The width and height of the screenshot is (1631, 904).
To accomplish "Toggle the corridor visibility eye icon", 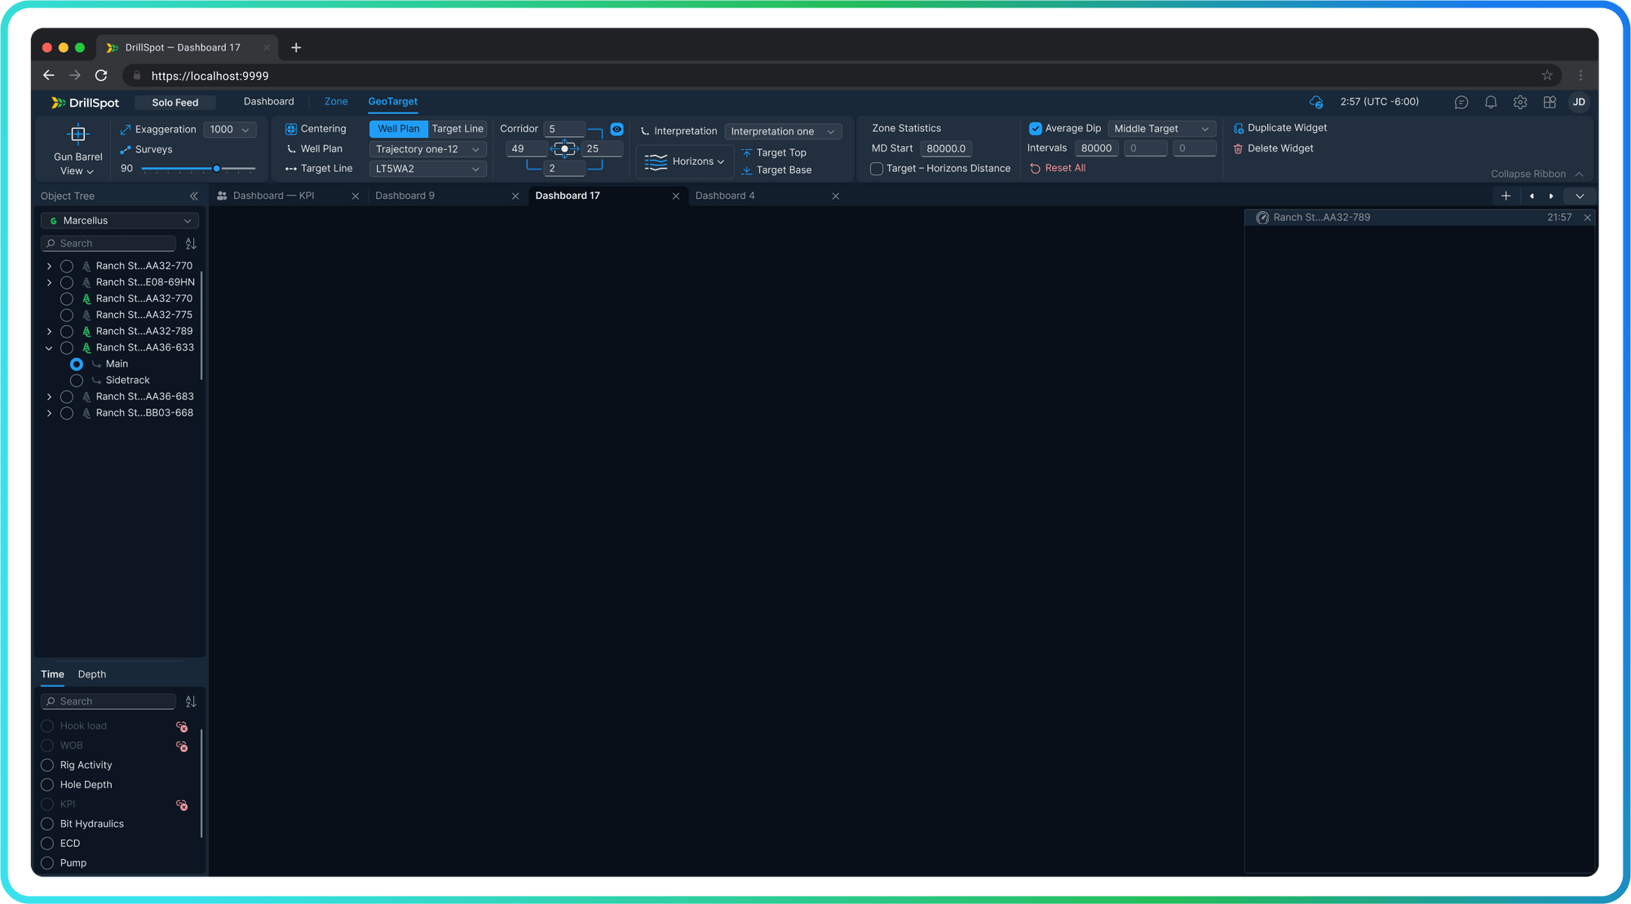I will (617, 129).
